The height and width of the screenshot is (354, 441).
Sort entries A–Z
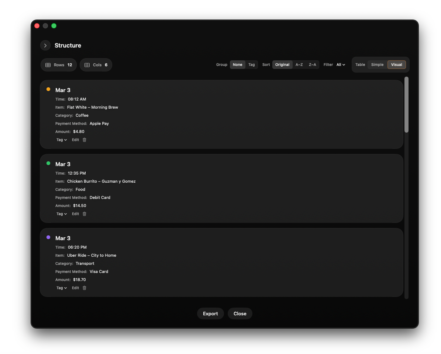[x=299, y=65]
